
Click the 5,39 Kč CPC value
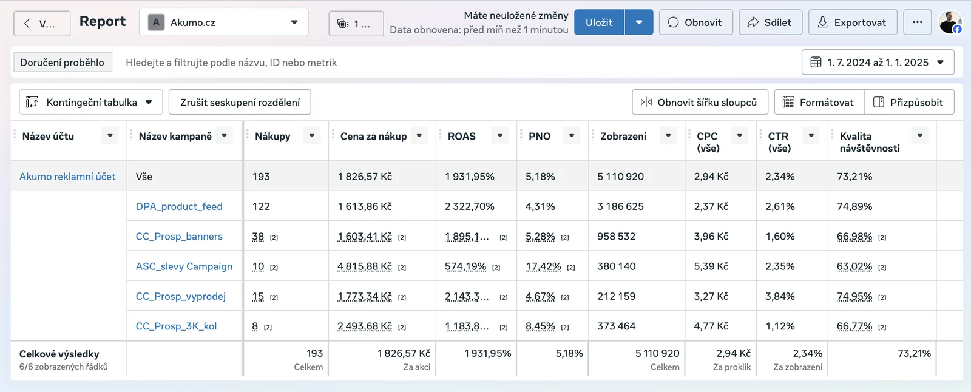click(711, 266)
